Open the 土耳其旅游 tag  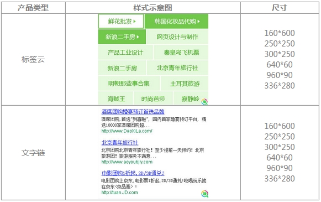pos(185,84)
